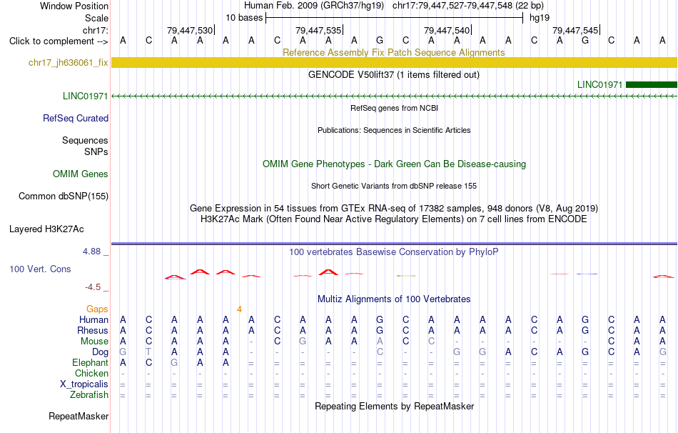Click the SNPs track label

point(96,151)
